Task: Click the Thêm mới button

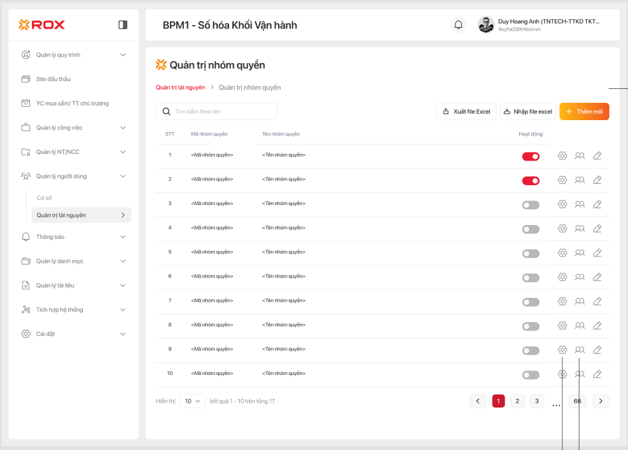Action: pos(584,112)
